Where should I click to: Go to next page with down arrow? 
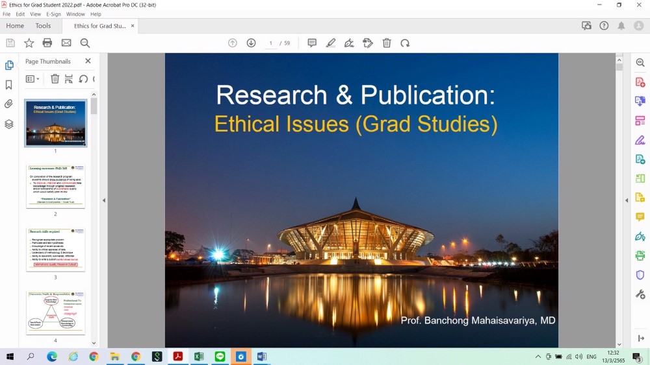point(252,43)
